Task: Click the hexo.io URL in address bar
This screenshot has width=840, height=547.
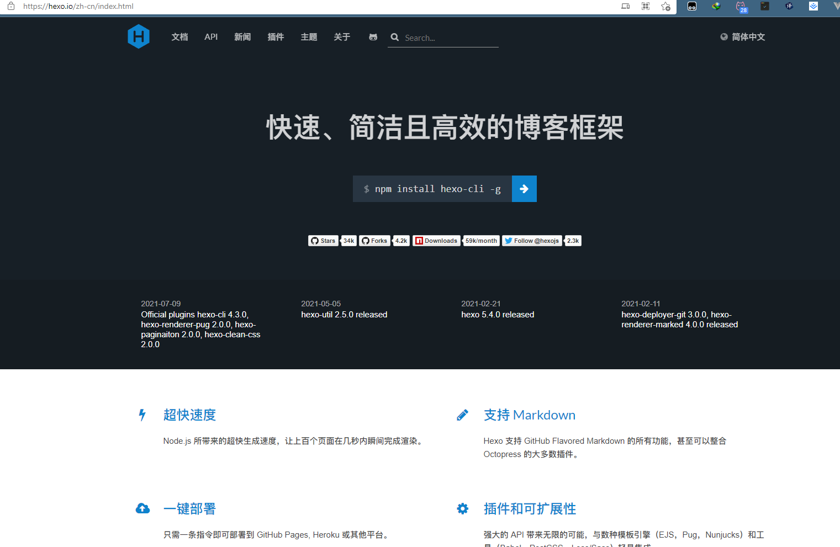Action: (78, 6)
